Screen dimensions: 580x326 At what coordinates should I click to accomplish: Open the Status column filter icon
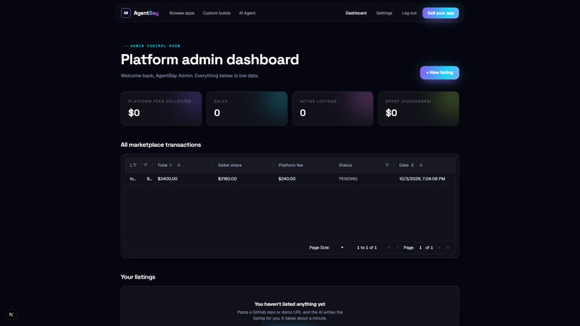[387, 165]
